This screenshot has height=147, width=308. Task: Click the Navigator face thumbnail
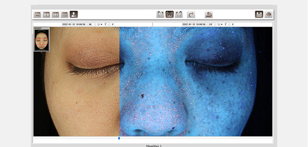[42, 40]
